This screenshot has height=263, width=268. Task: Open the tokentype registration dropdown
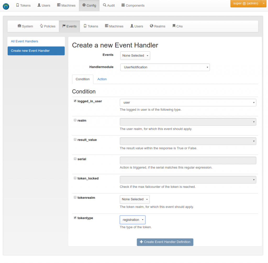pos(132,220)
